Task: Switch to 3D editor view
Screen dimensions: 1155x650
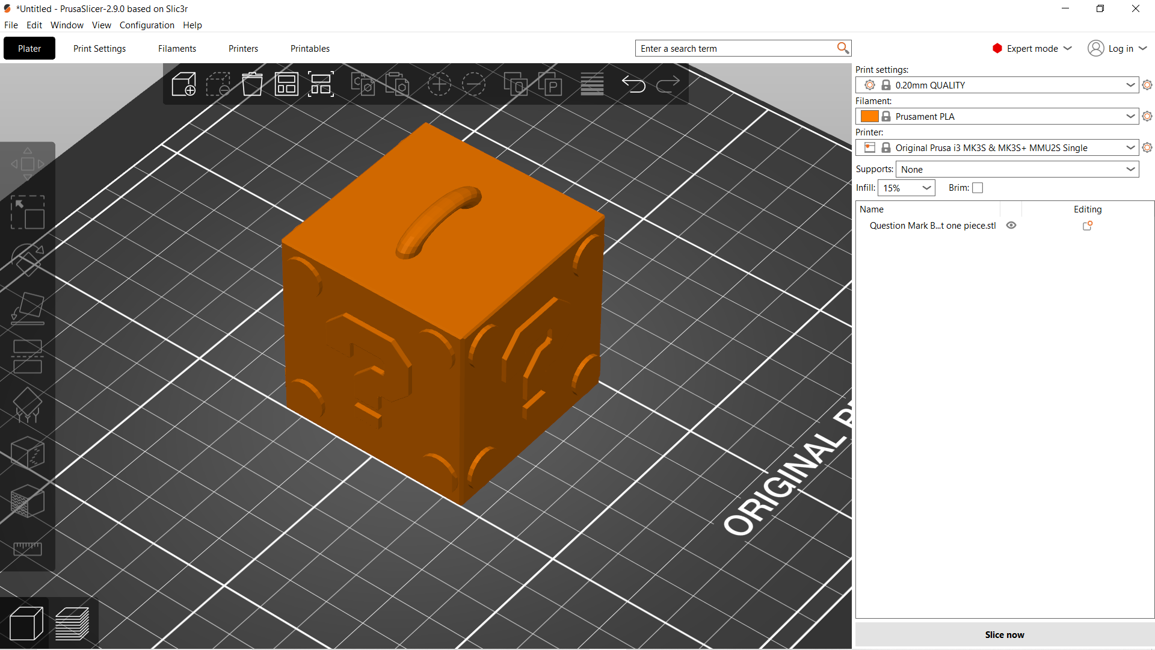Action: tap(26, 624)
